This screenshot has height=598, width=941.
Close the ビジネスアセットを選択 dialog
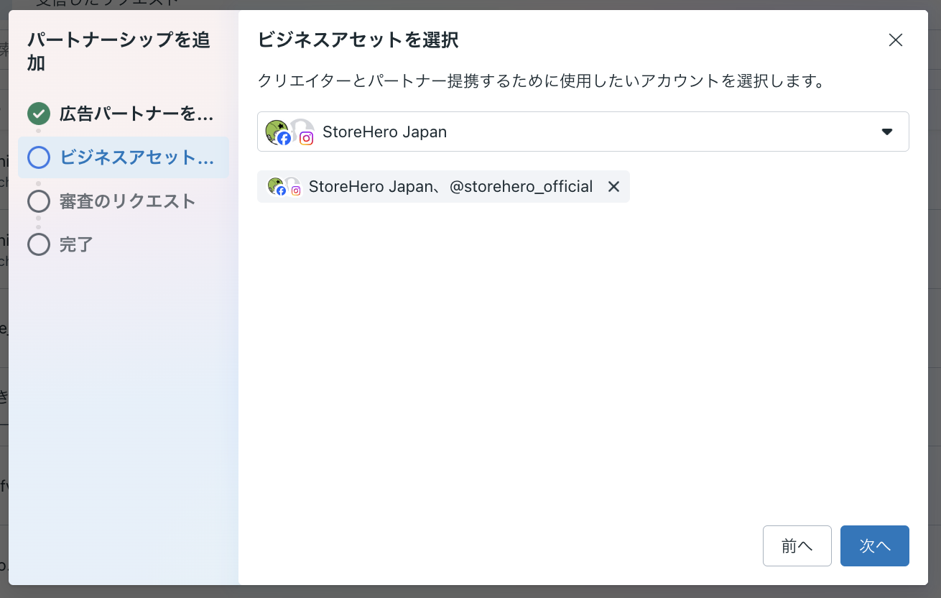(895, 40)
